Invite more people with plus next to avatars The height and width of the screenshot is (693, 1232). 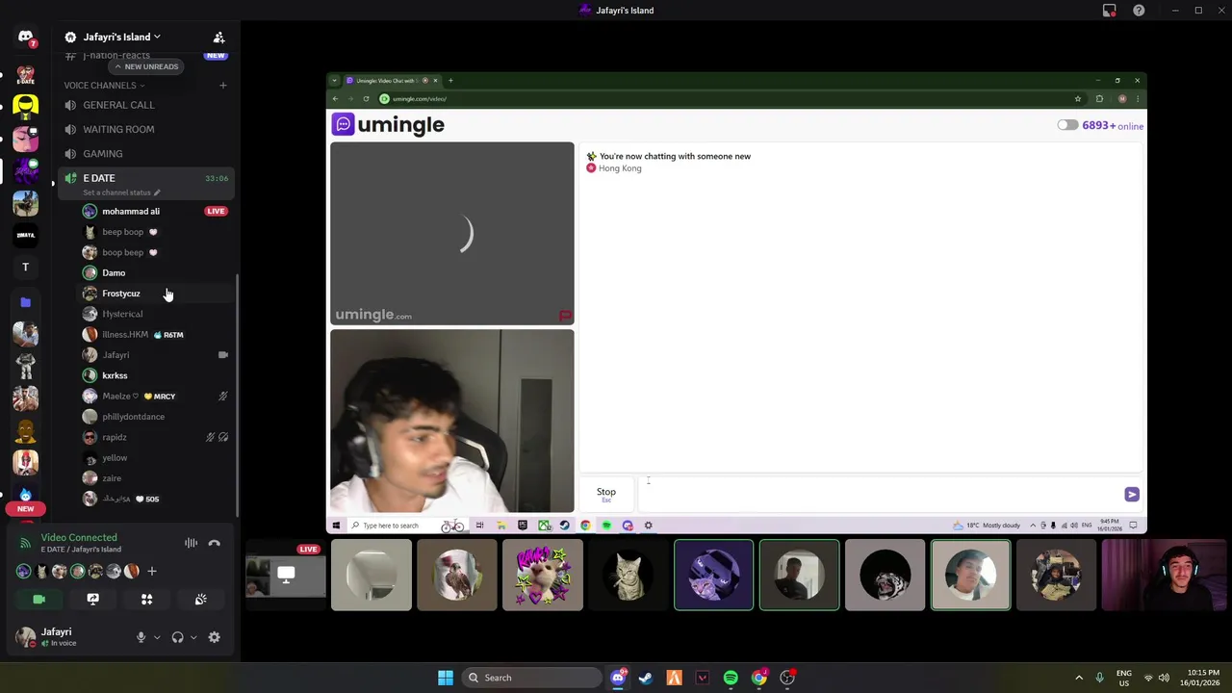151,572
